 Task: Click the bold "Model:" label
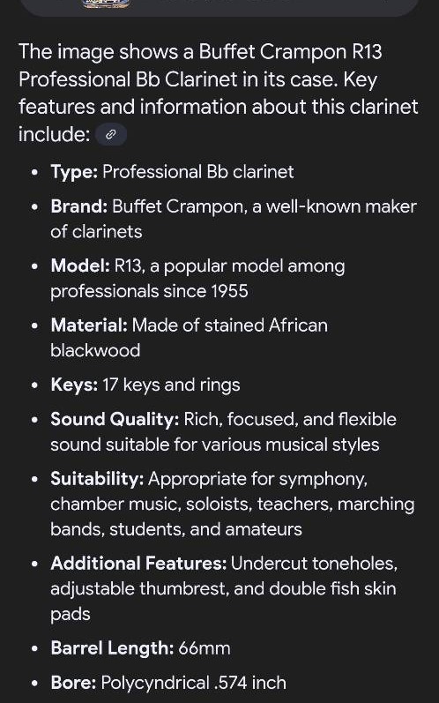coord(79,265)
